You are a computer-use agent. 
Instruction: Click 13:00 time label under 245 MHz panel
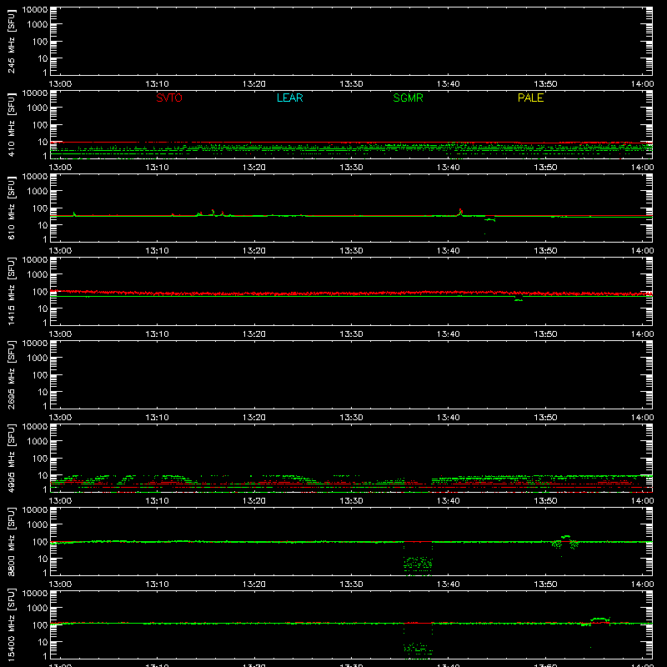[60, 84]
